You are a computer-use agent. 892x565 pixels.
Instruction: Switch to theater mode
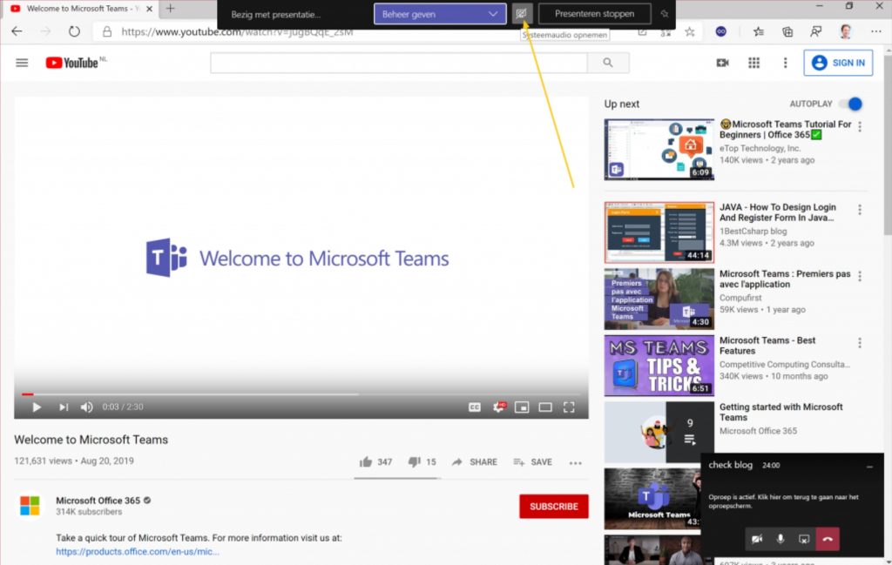pos(545,407)
